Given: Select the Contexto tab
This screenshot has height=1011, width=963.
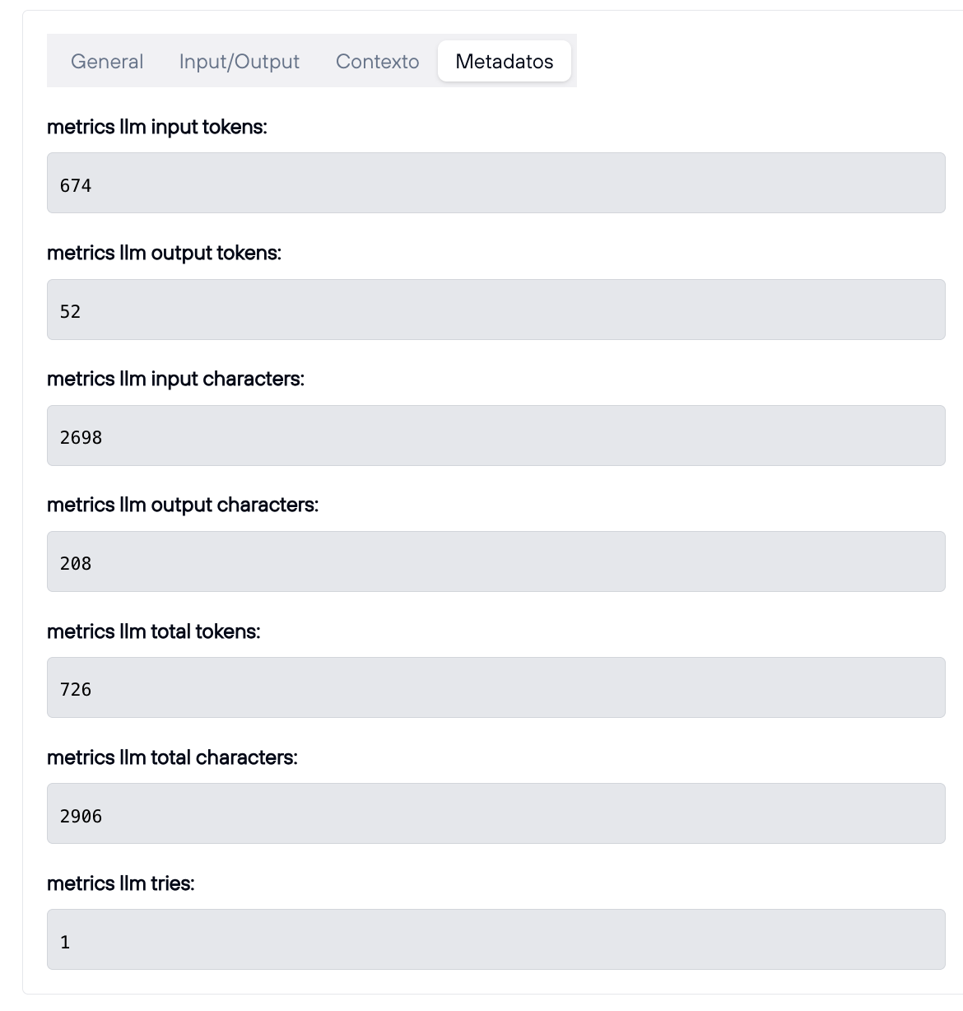Looking at the screenshot, I should pyautogui.click(x=377, y=62).
